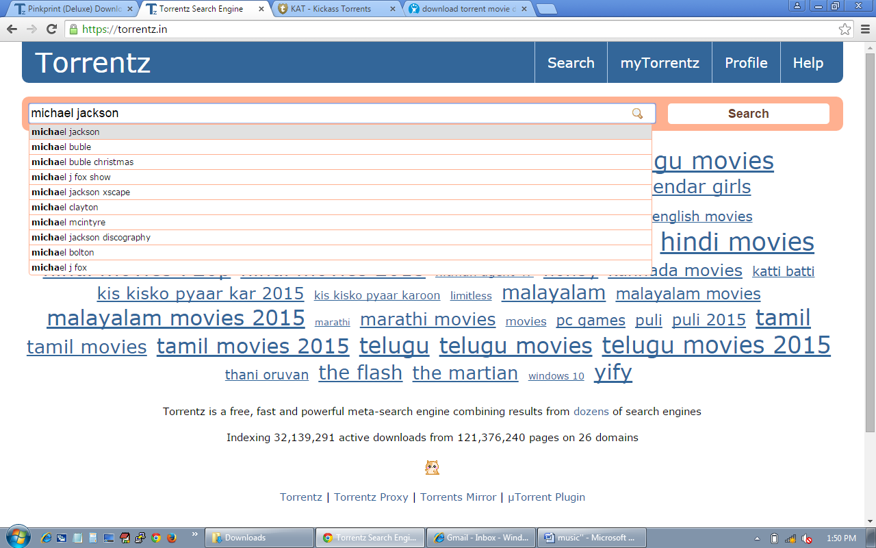Open the Search nav item

pyautogui.click(x=571, y=63)
